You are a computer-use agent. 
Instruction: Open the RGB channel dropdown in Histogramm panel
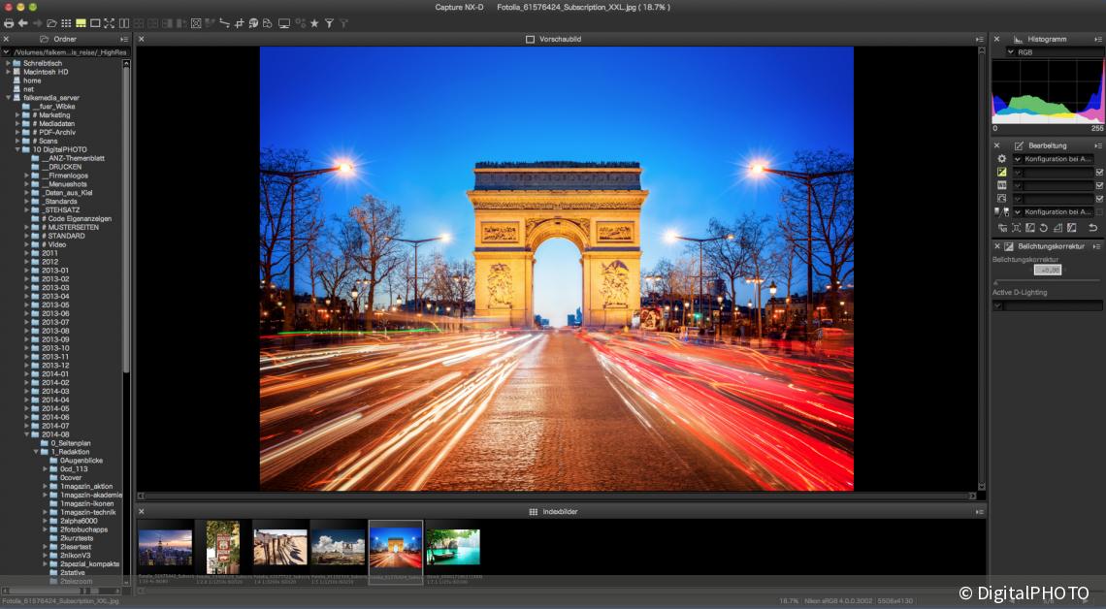coord(1011,52)
